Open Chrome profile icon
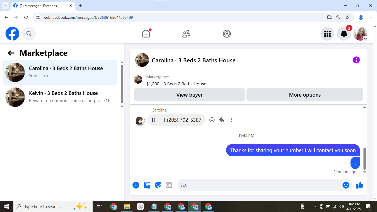Screen dimensions: 377x212 click(x=361, y=17)
